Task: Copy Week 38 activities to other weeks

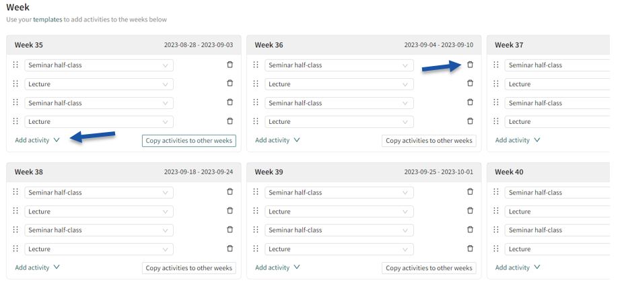Action: point(188,268)
